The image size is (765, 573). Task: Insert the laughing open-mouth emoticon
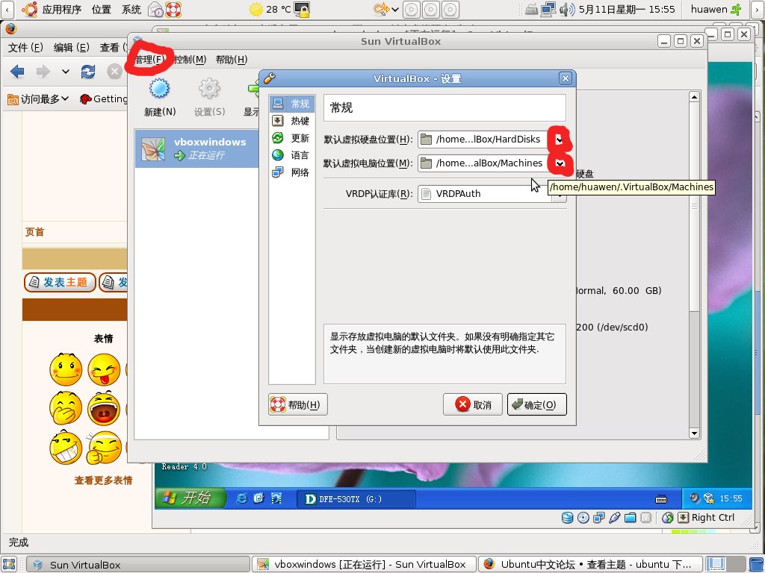point(104,408)
